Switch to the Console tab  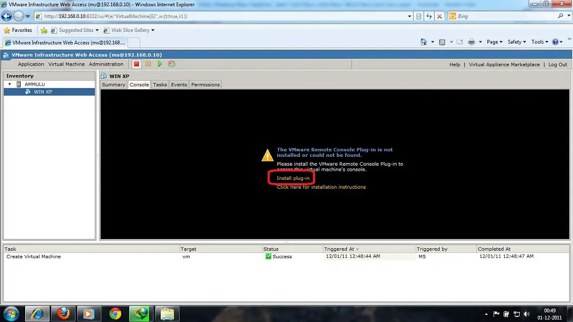point(139,85)
